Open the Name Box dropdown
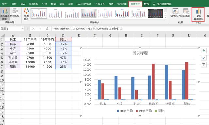The width and height of the screenshot is (209, 125). pyautogui.click(x=23, y=29)
